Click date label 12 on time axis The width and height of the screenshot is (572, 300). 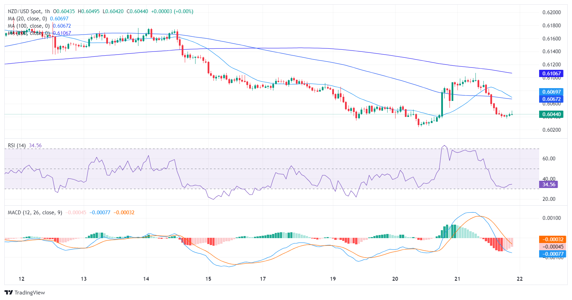pos(21,279)
